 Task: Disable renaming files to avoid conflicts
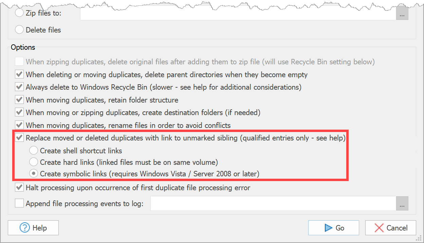[19, 125]
